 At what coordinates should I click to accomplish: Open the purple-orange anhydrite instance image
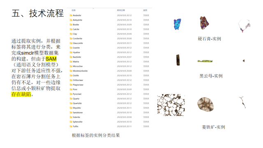click(x=204, y=23)
